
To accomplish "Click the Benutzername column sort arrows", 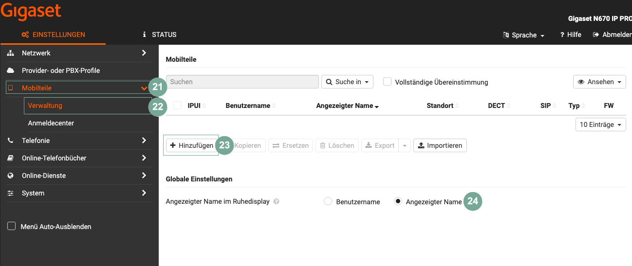I will click(x=274, y=106).
